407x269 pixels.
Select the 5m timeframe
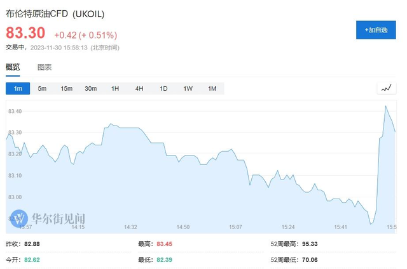coord(42,89)
